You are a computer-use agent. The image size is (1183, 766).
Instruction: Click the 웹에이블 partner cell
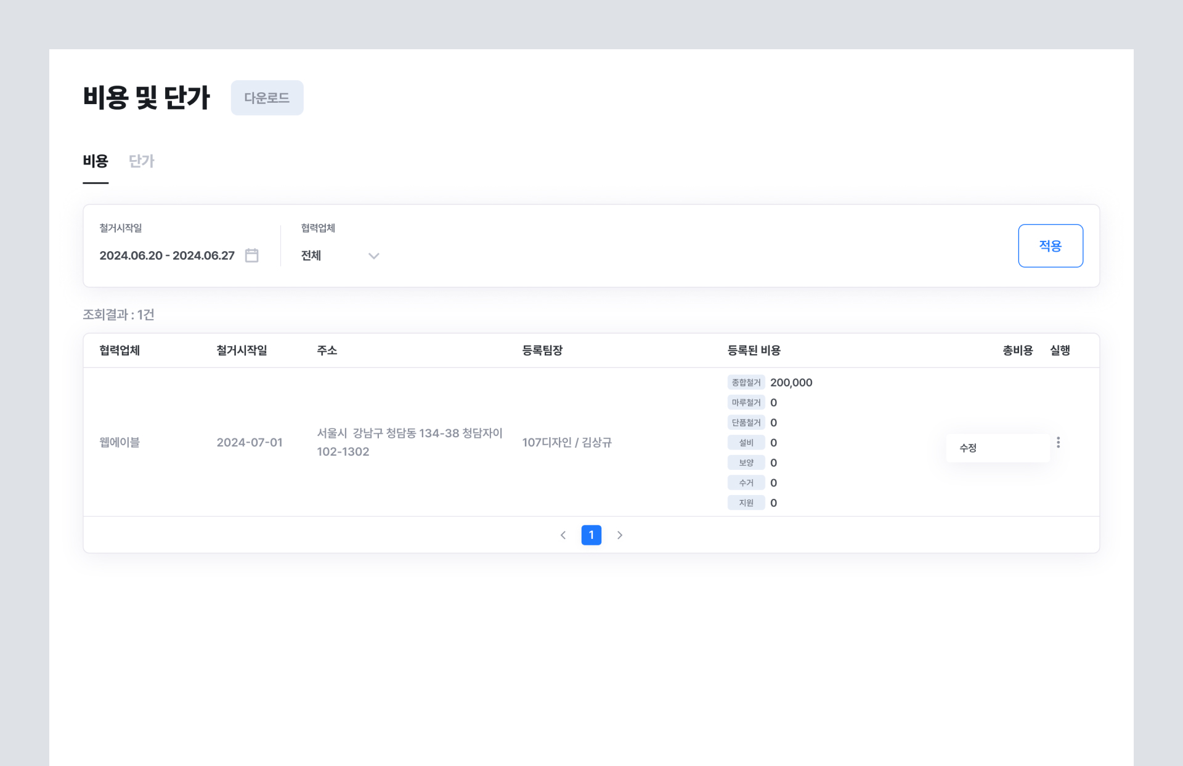click(x=120, y=442)
